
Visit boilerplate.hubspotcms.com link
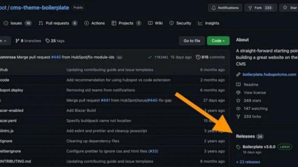click(x=269, y=75)
